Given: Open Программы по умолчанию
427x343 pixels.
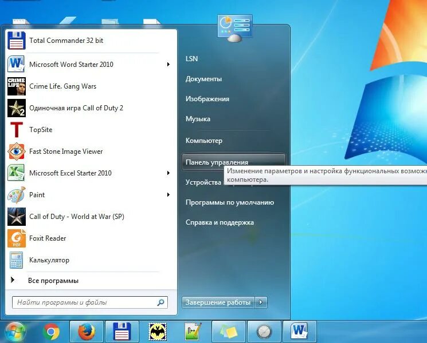Looking at the screenshot, I should (230, 202).
